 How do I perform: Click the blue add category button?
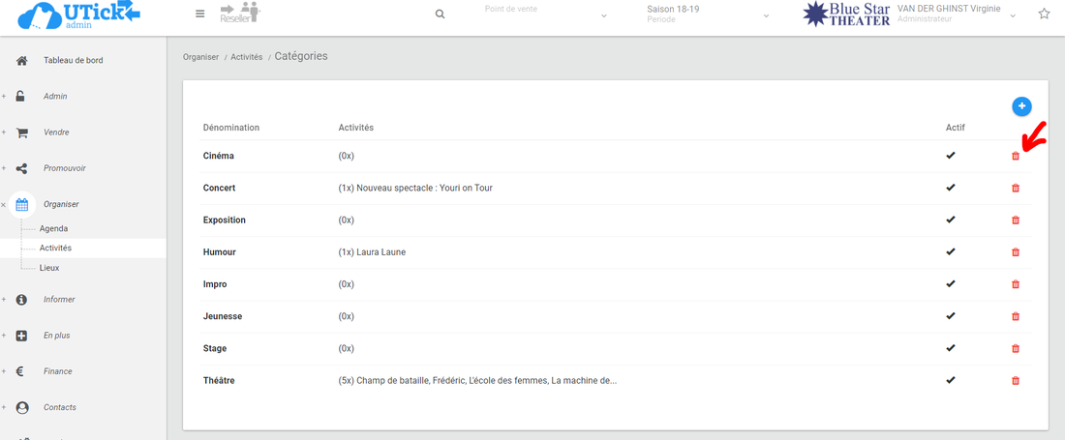tap(1021, 106)
